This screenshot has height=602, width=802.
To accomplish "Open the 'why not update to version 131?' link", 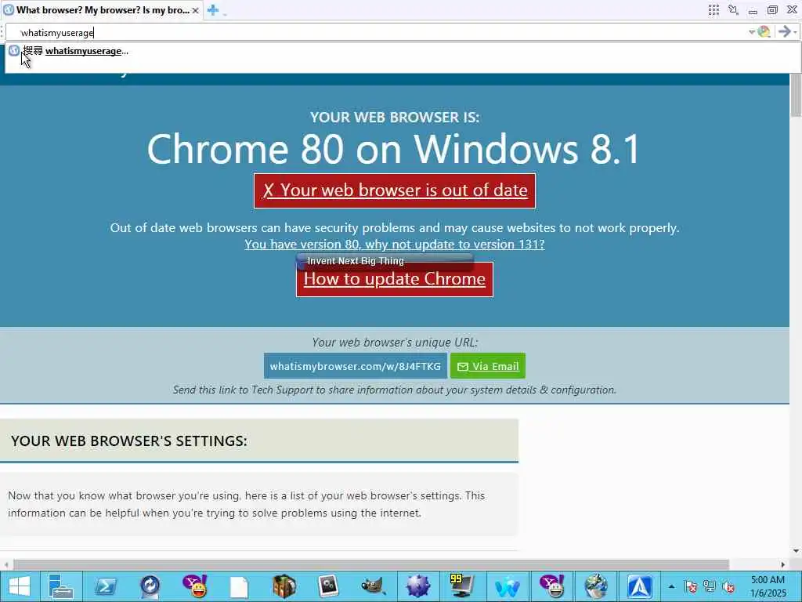I will coord(395,245).
